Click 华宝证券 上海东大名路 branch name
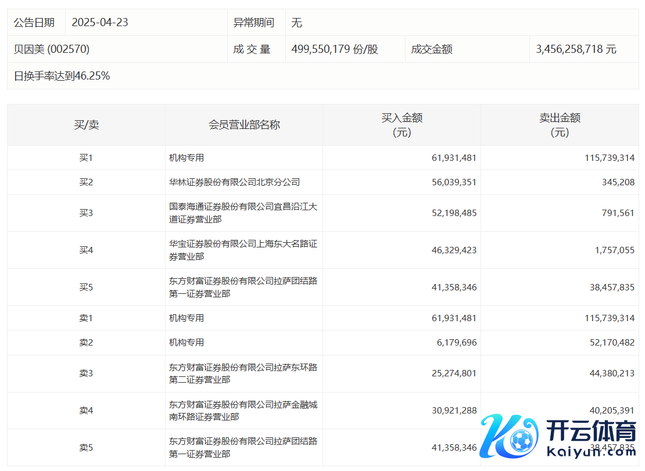The height and width of the screenshot is (471, 645). (x=243, y=250)
